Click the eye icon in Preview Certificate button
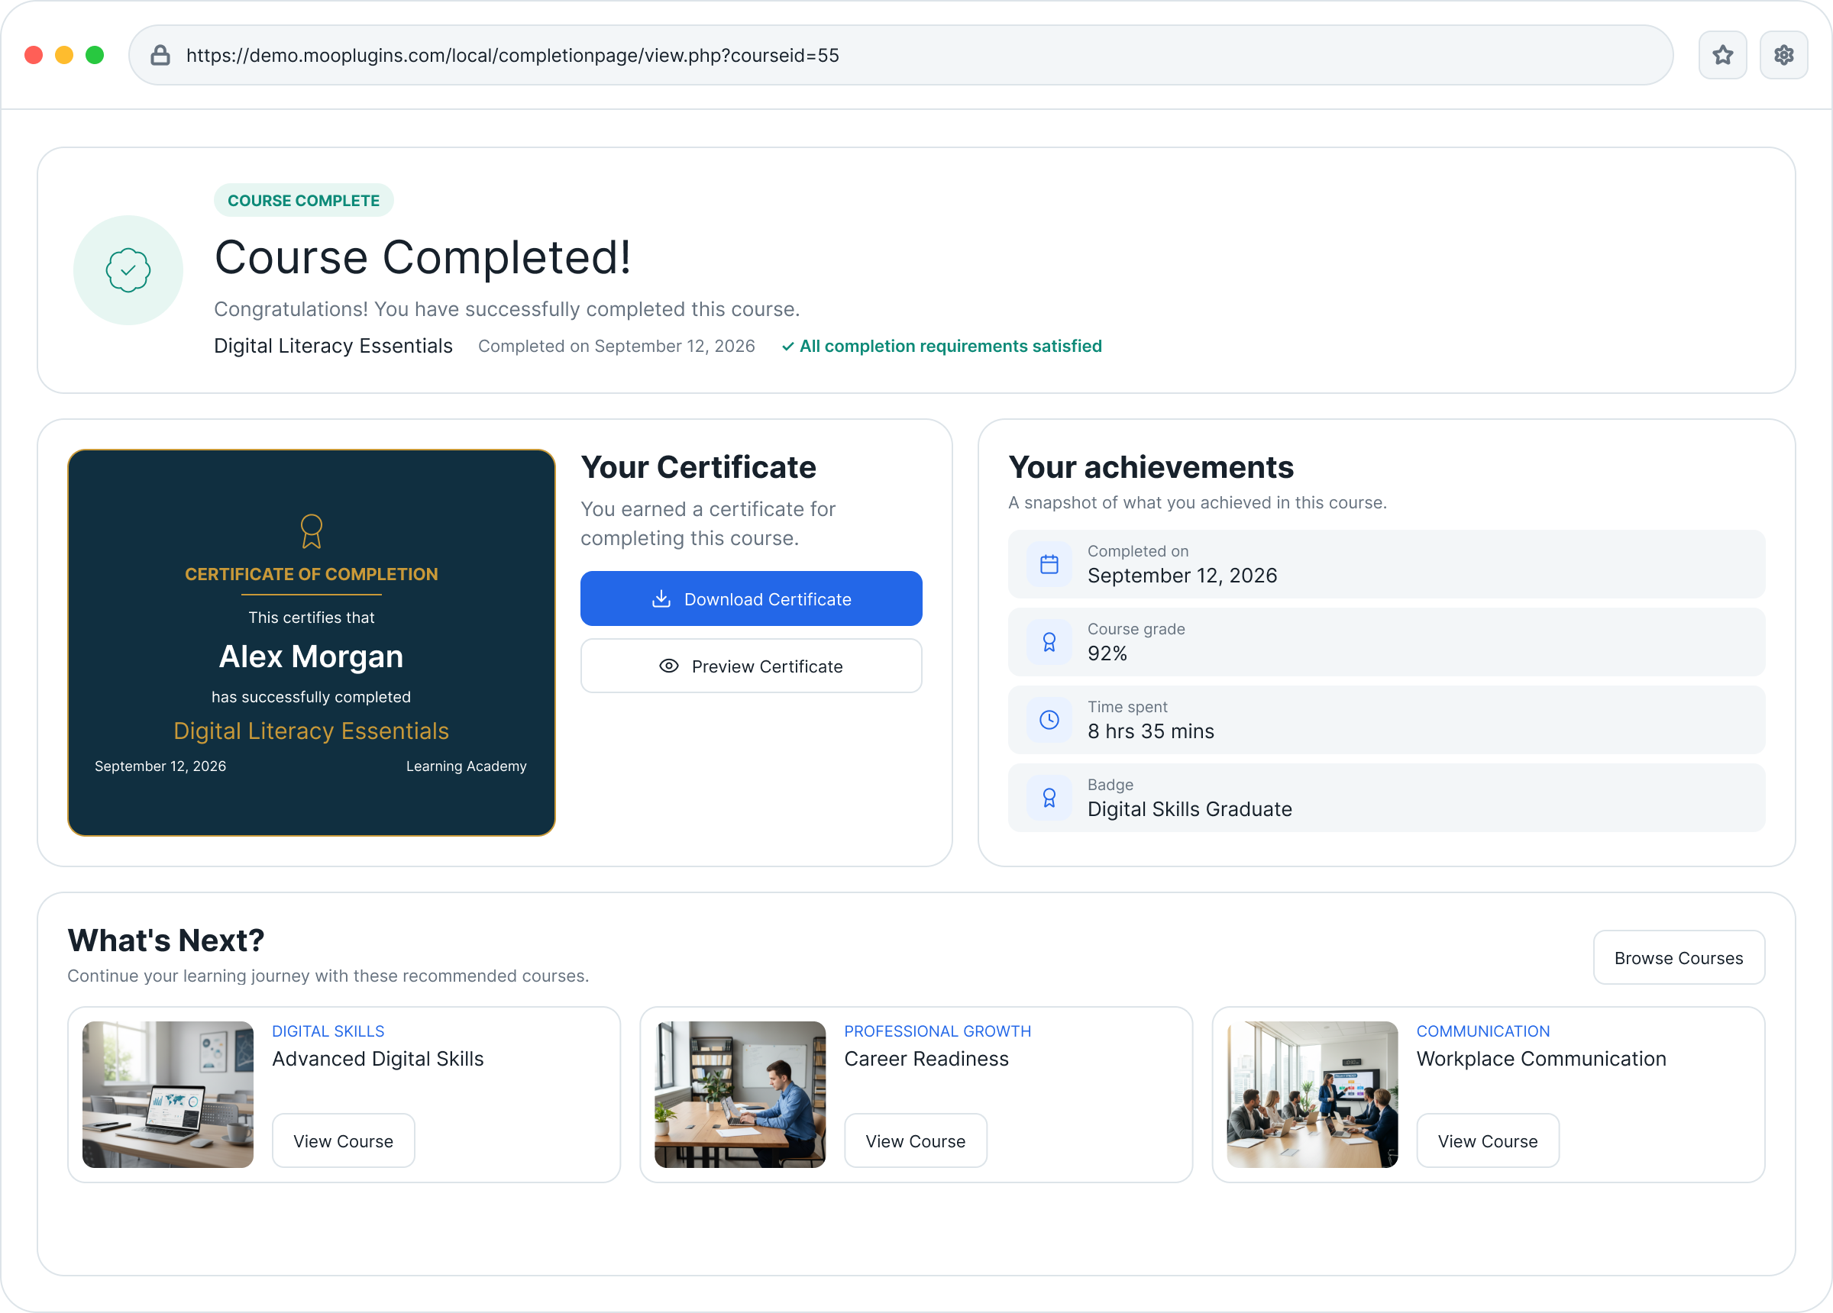This screenshot has width=1833, height=1313. point(668,666)
